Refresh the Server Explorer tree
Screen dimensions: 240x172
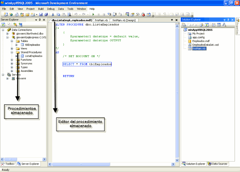coord(3,25)
